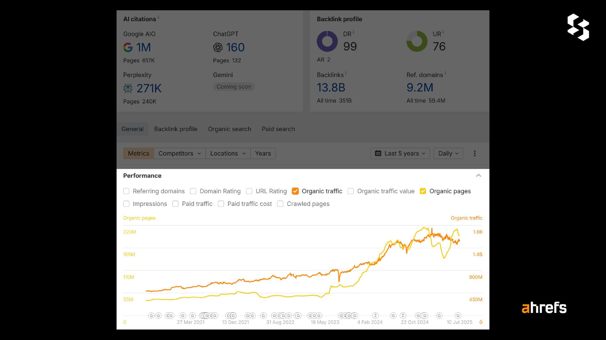Screen dimensions: 606x340
Task: Enable the Crawled pages checkbox
Action: [280, 204]
